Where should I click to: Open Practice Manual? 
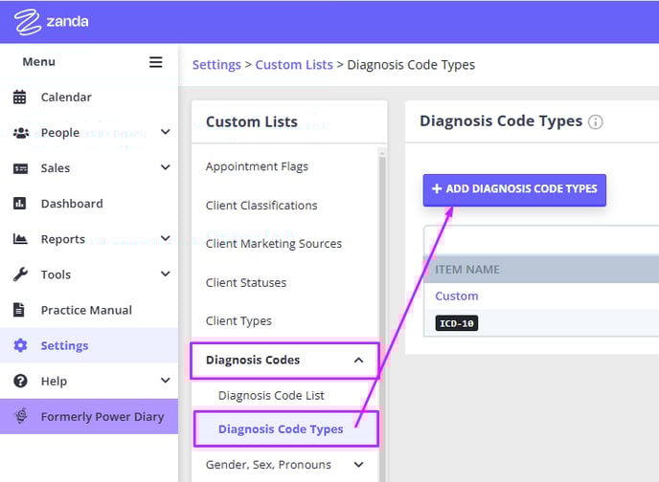pos(89,310)
